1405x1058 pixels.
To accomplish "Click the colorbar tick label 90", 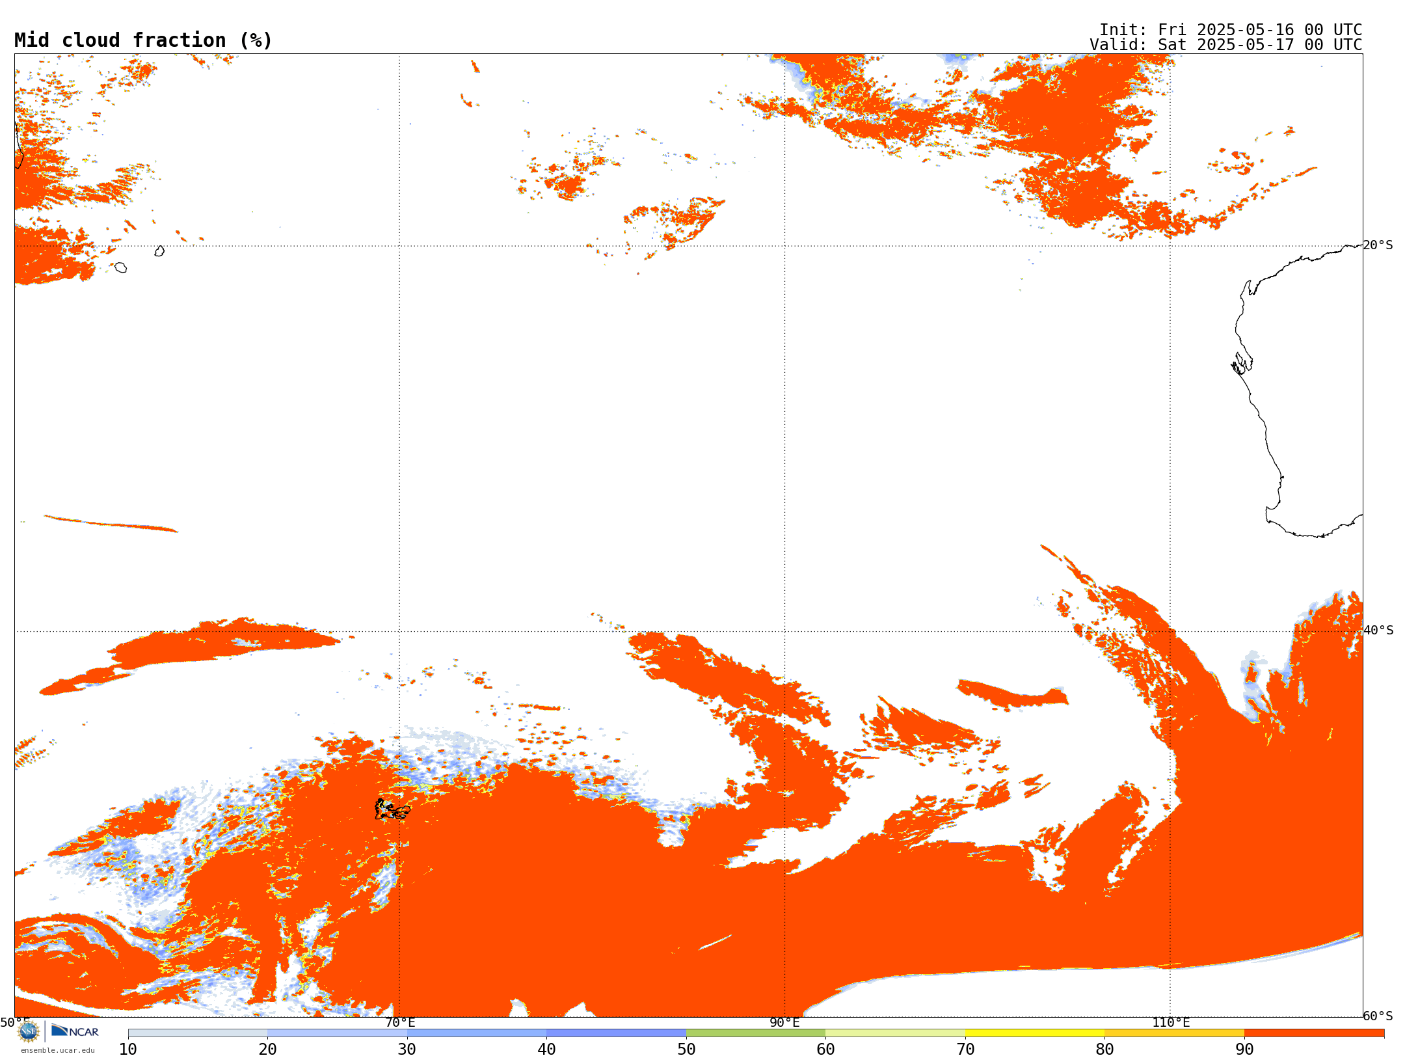I will pyautogui.click(x=1244, y=1050).
